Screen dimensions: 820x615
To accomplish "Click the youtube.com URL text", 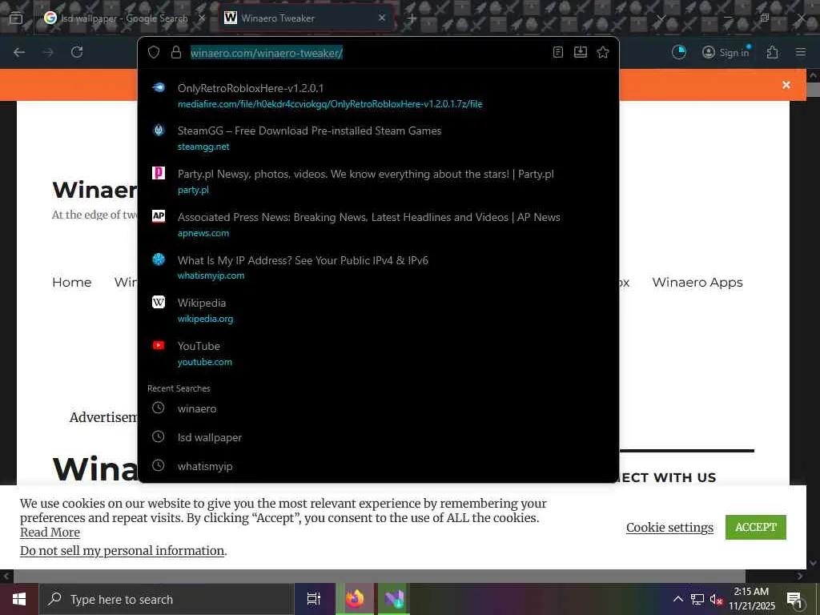I will point(204,362).
